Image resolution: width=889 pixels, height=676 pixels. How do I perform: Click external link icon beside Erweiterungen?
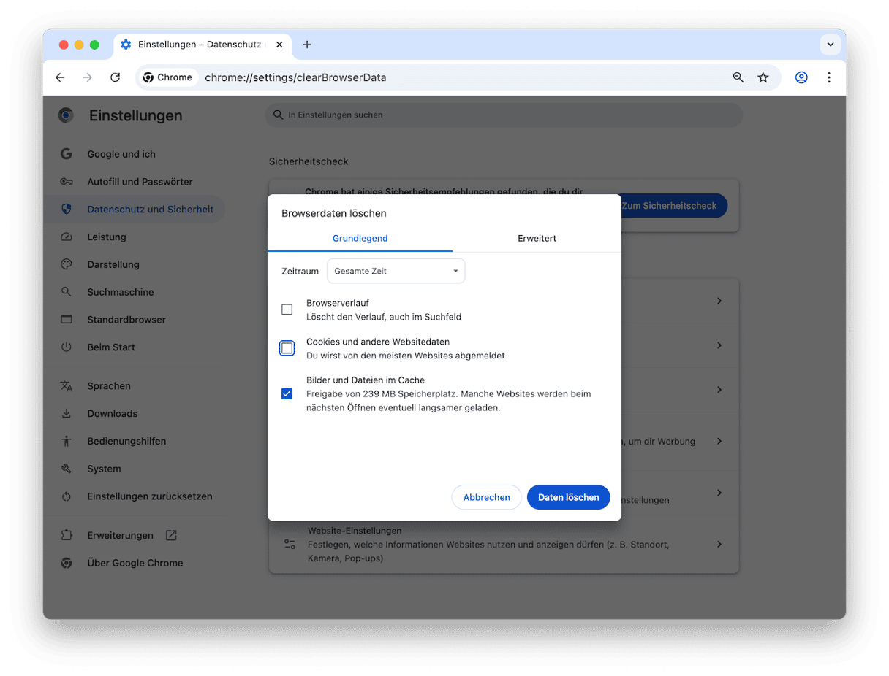point(171,535)
